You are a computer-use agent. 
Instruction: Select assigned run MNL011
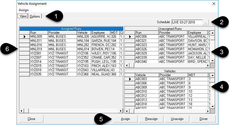pos(39,41)
